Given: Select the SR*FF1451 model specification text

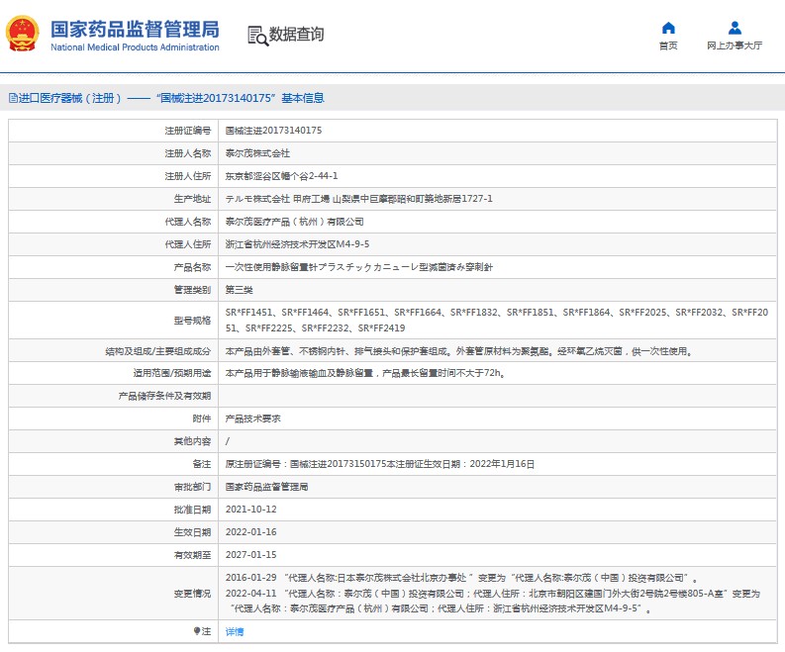Looking at the screenshot, I should [x=497, y=321].
